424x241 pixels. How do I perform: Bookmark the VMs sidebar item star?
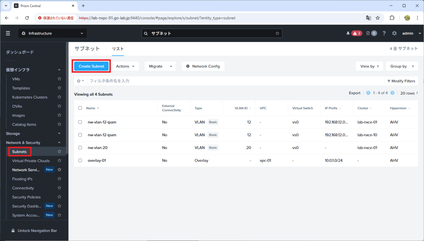pos(59,79)
